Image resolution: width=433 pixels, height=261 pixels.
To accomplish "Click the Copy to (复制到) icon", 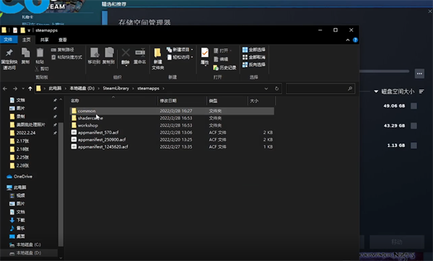I will point(109,53).
